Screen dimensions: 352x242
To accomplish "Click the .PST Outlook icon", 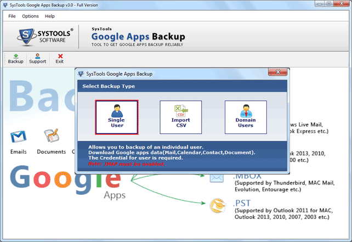I will tap(217, 205).
